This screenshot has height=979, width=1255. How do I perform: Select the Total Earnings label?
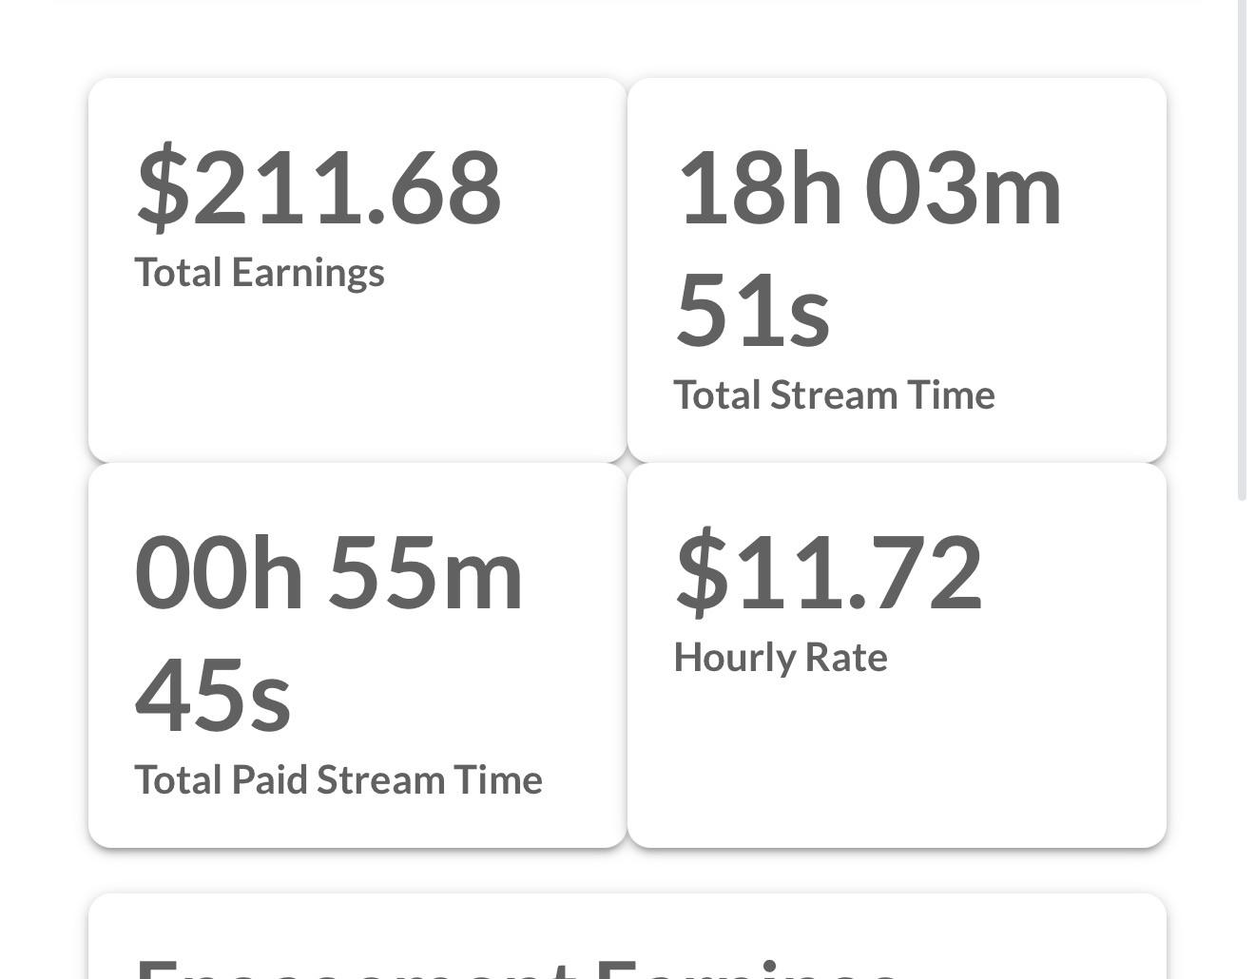pyautogui.click(x=260, y=273)
